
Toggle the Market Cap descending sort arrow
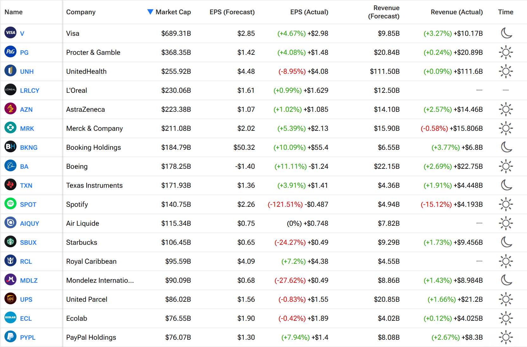(x=150, y=12)
